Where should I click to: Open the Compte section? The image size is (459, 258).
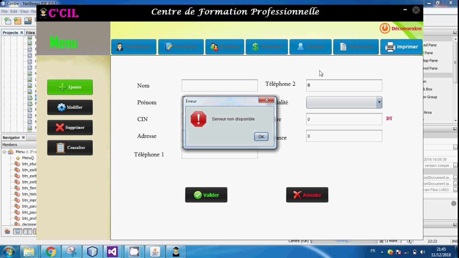[x=311, y=47]
